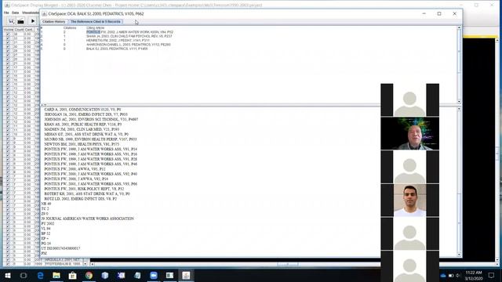Click the first toolbar icon beside clapperboard
Screen dimensions: 502x282
click(11, 21)
